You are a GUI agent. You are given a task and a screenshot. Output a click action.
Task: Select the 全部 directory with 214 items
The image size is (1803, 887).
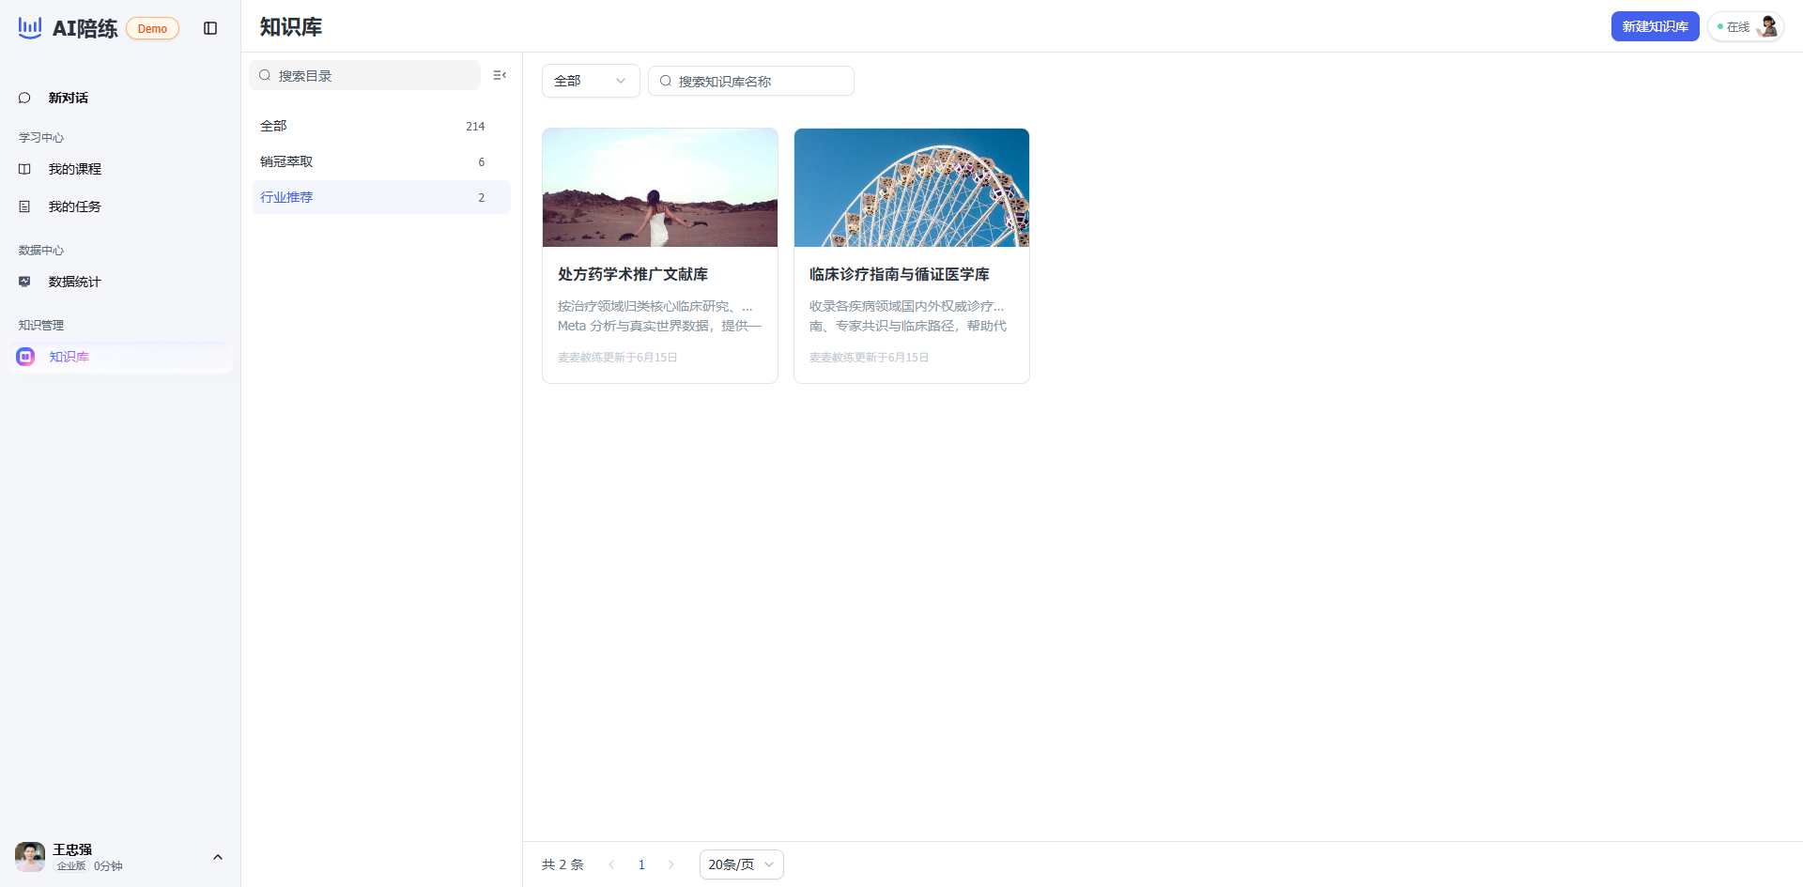[381, 126]
